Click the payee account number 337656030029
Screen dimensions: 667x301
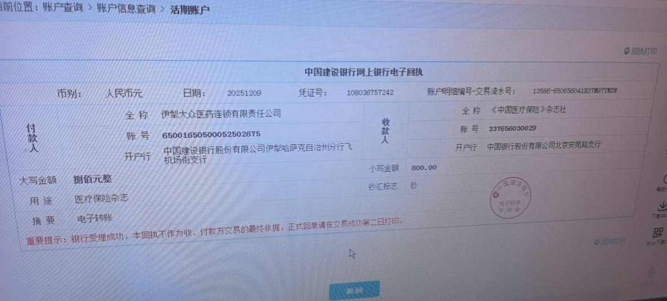pos(512,128)
